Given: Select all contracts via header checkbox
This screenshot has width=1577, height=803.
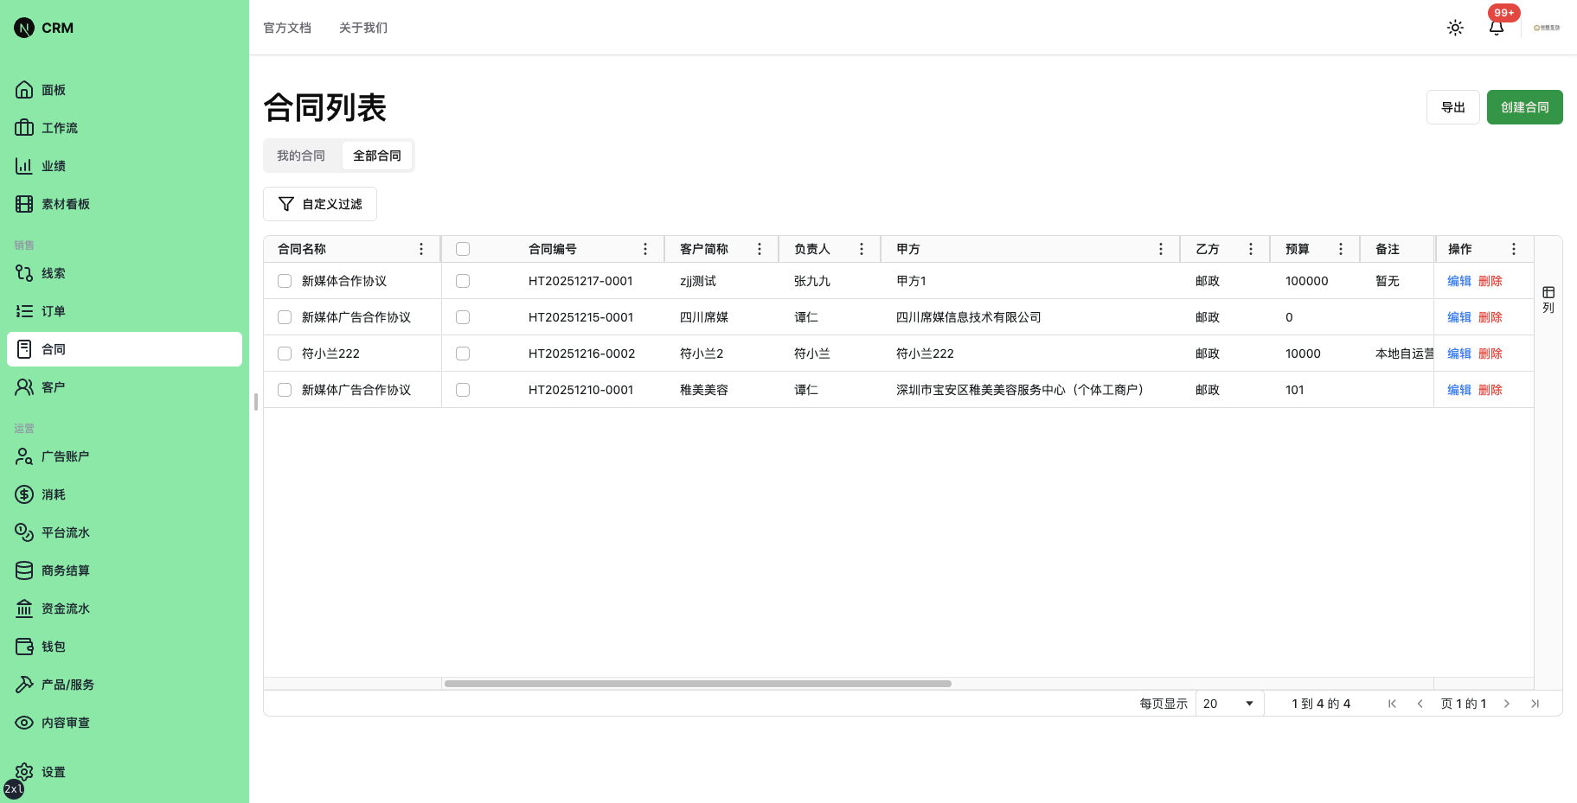Looking at the screenshot, I should click(463, 248).
